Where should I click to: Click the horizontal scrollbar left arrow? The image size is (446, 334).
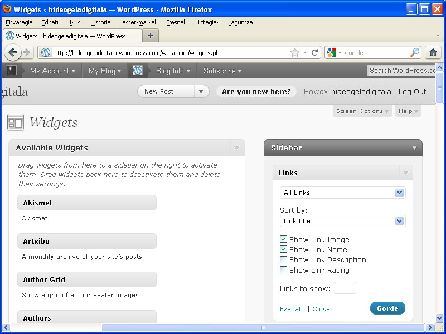click(x=6, y=327)
